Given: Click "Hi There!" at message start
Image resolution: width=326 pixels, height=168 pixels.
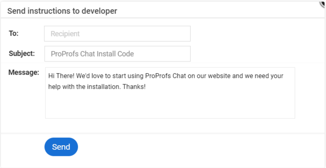Looking at the screenshot, I should [x=61, y=76].
